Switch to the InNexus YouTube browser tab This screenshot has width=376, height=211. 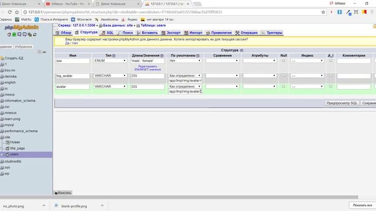pyautogui.click(x=68, y=4)
